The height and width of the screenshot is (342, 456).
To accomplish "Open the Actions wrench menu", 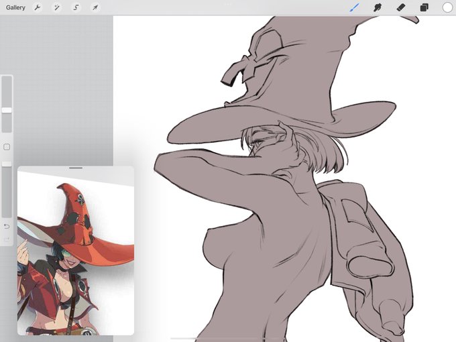I will (38, 7).
